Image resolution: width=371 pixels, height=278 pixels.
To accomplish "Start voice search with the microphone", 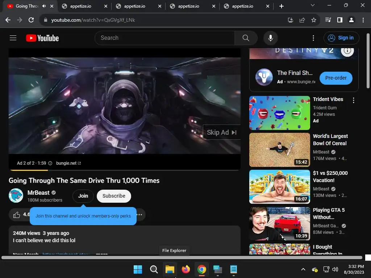I will (270, 38).
